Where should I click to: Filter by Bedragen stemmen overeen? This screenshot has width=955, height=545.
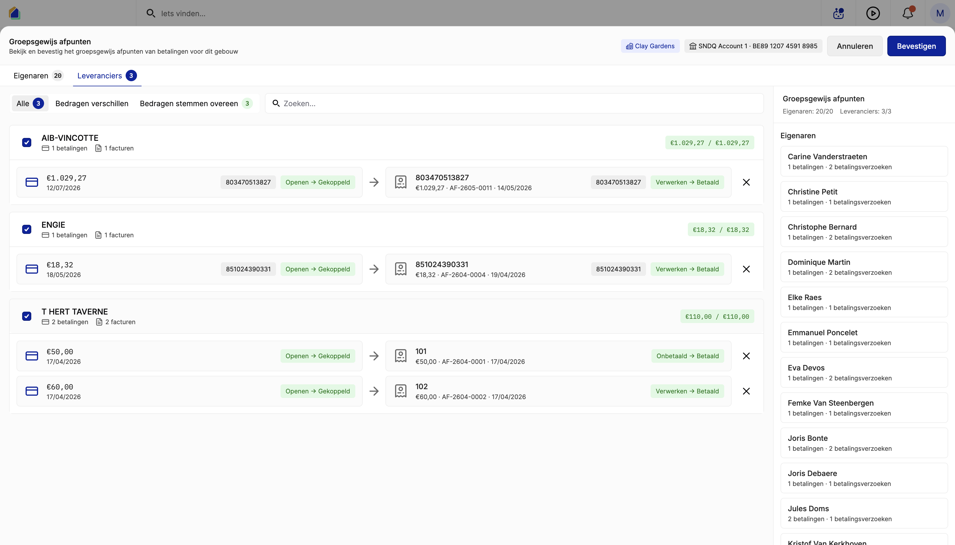click(x=196, y=103)
